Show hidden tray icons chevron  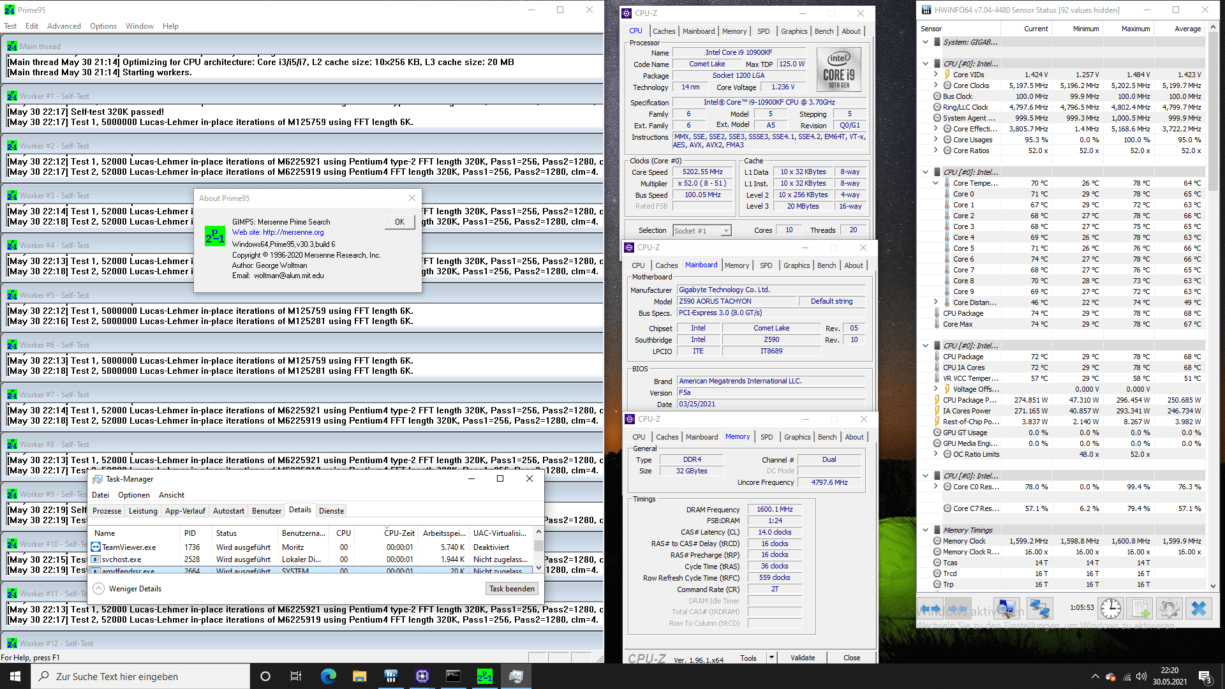1095,677
